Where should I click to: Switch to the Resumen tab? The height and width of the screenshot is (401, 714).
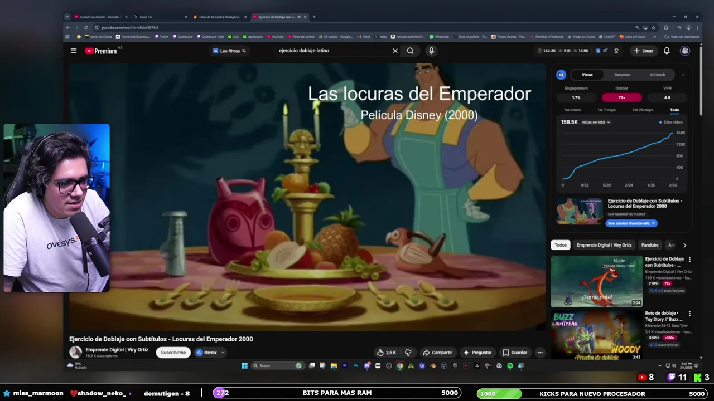tap(623, 75)
